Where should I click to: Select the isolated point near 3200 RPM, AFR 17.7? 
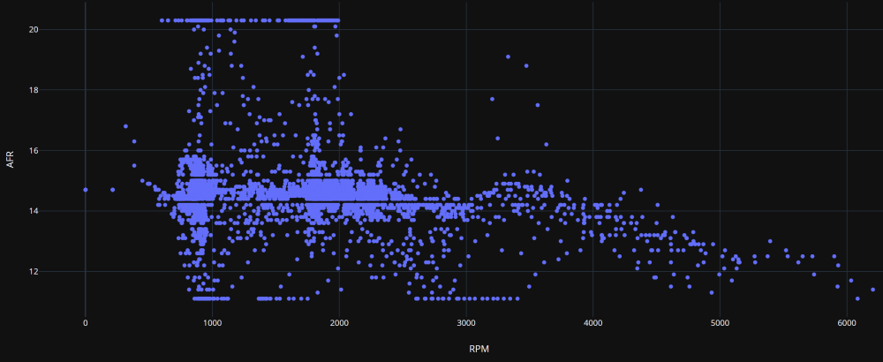(492, 99)
